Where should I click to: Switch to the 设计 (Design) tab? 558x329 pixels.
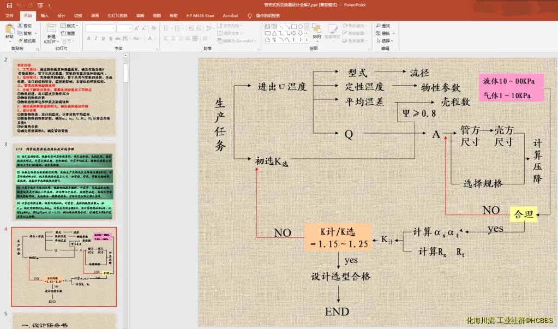click(x=61, y=16)
